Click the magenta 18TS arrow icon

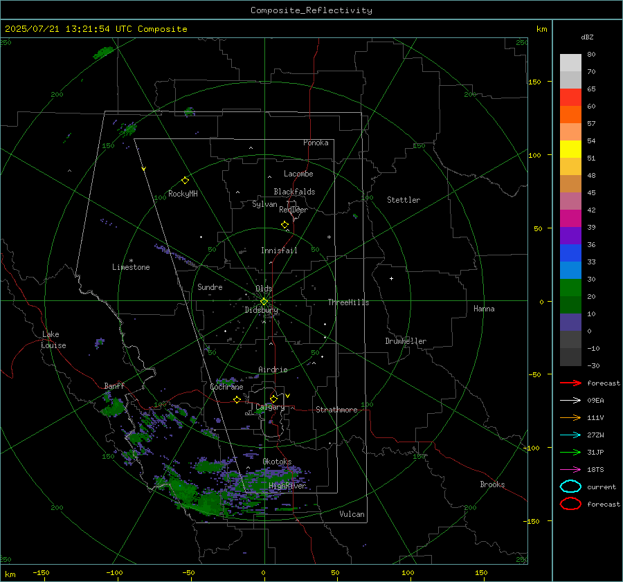(x=570, y=470)
